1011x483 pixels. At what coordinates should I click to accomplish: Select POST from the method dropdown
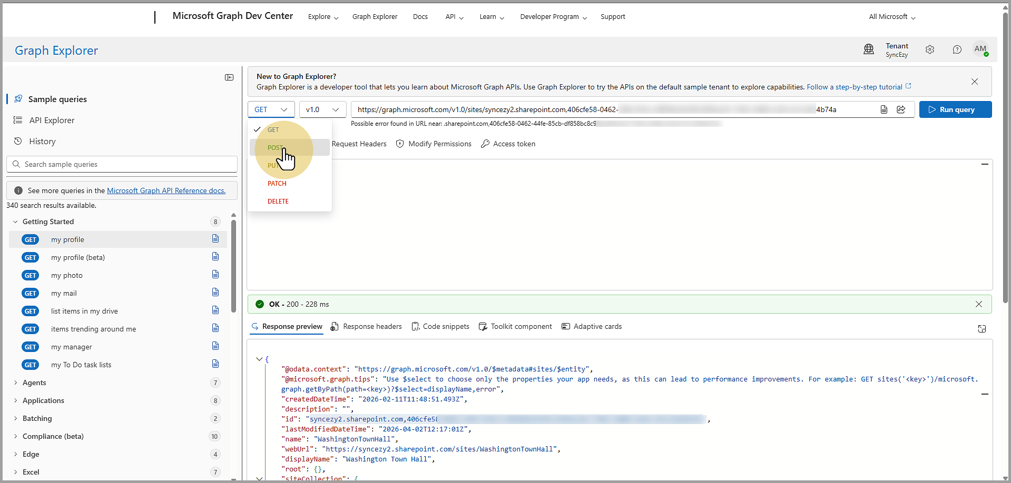275,148
